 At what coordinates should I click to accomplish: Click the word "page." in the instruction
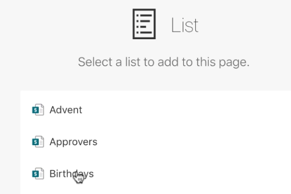[x=234, y=63]
